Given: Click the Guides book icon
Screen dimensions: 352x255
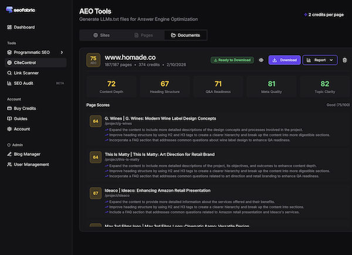Looking at the screenshot, I should click(9, 118).
